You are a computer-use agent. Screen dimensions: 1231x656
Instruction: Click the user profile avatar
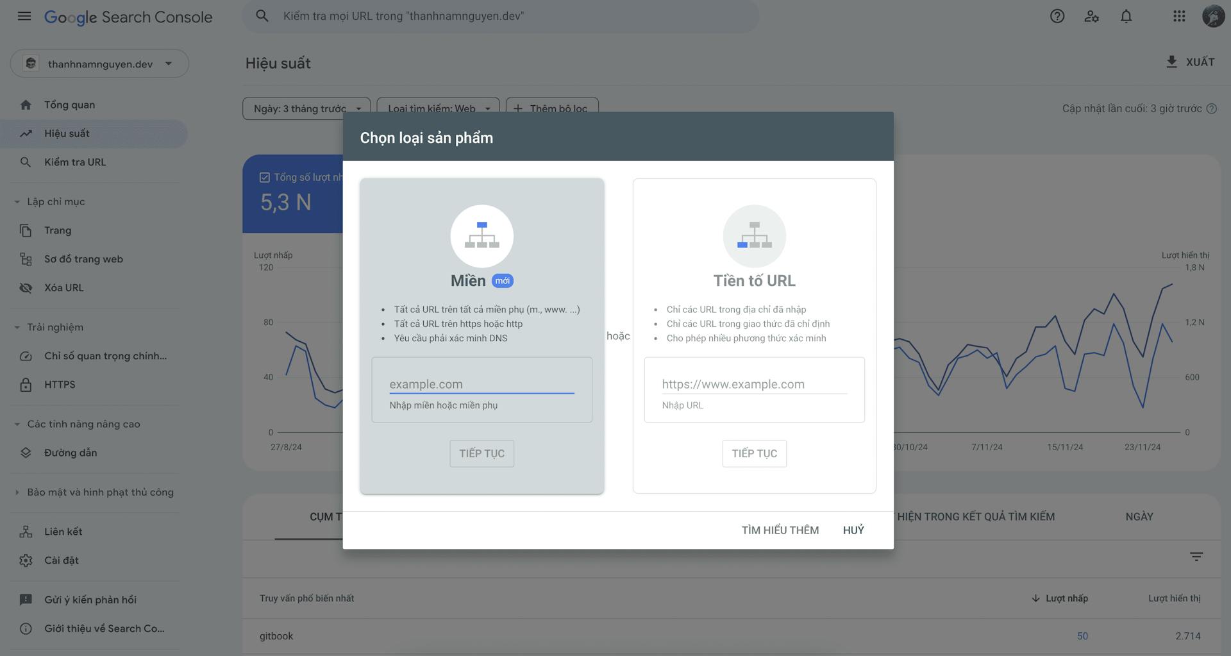tap(1213, 16)
